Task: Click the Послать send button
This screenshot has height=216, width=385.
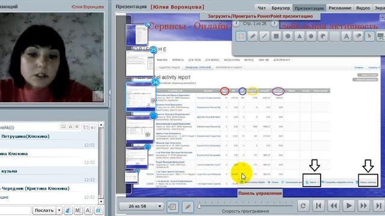Action: pyautogui.click(x=44, y=211)
